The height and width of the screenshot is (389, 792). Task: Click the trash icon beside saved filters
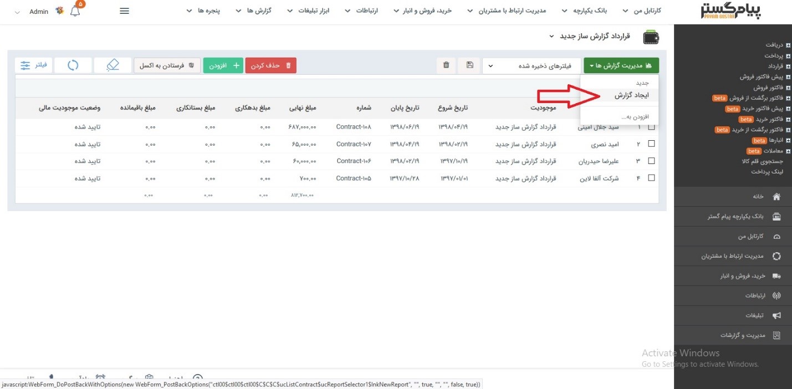[x=446, y=65]
